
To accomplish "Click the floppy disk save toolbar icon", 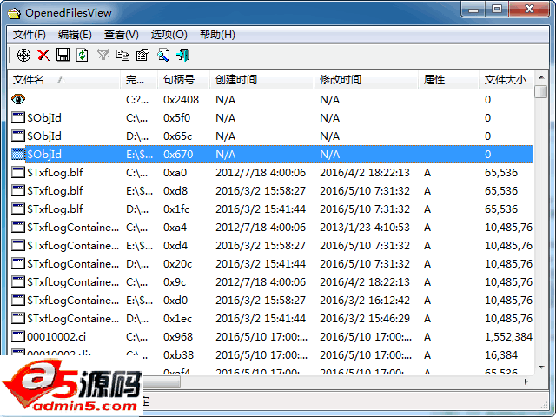I will pos(63,55).
